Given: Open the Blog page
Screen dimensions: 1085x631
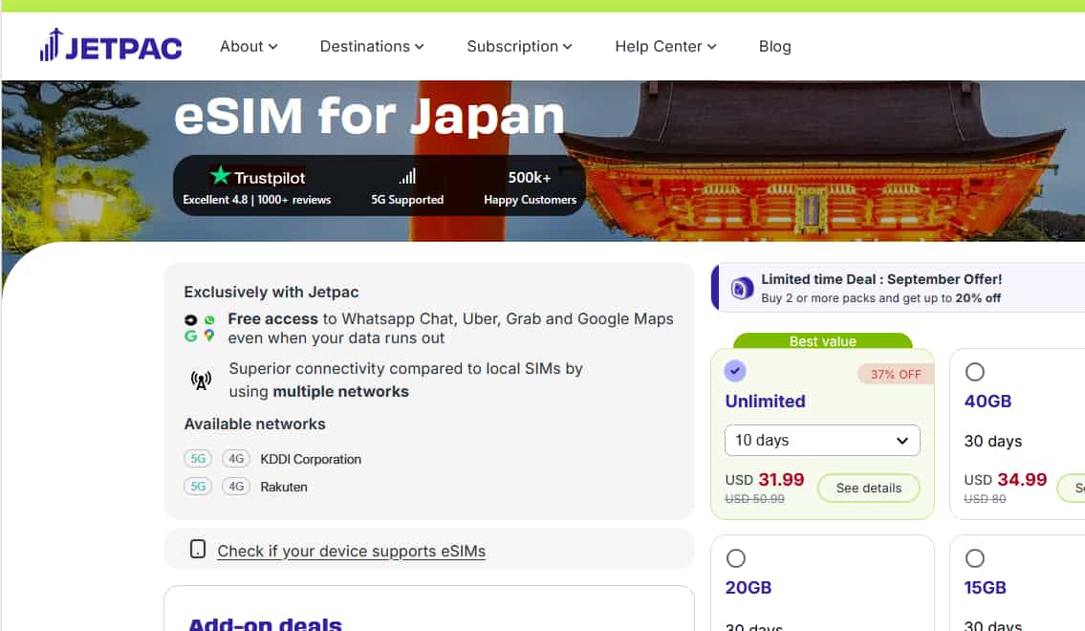Looking at the screenshot, I should click(775, 46).
